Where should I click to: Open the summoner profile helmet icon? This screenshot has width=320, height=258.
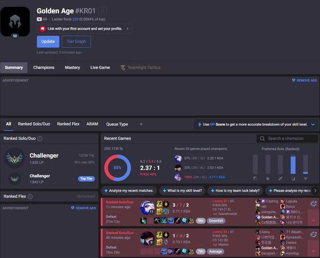click(15, 22)
